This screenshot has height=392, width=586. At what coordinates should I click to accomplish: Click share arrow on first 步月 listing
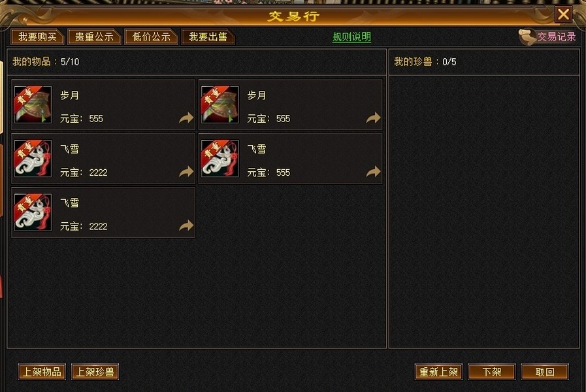[x=186, y=118]
